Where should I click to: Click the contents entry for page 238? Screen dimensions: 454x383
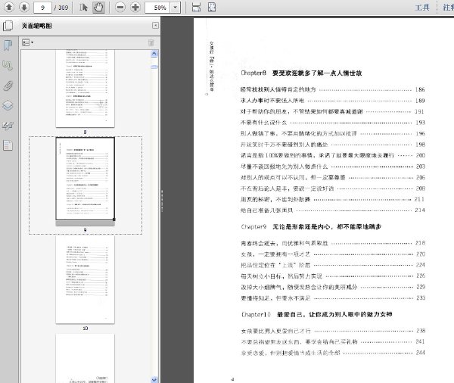point(333,331)
